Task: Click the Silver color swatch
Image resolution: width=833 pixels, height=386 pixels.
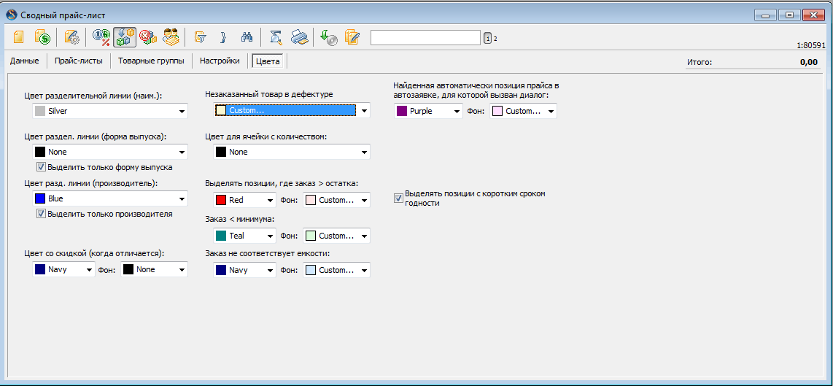Action: pyautogui.click(x=39, y=111)
